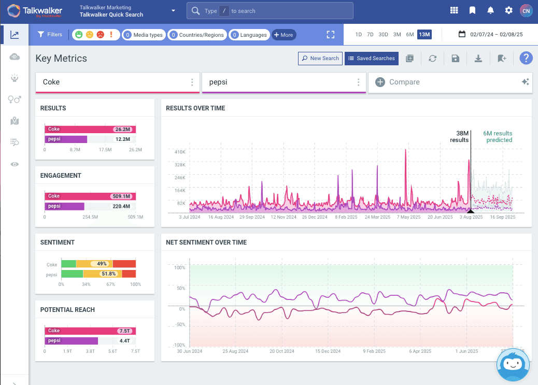Open the settings gear in header
Image resolution: width=538 pixels, height=385 pixels.
pos(508,10)
